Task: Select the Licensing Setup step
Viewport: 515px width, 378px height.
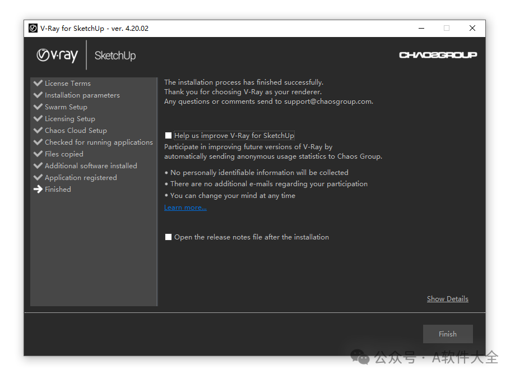Action: point(70,119)
